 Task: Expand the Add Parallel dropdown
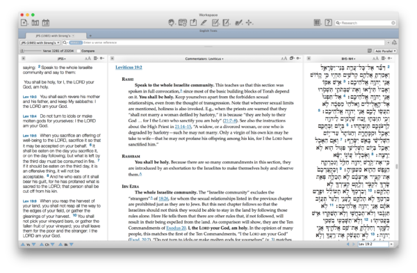click(x=385, y=51)
